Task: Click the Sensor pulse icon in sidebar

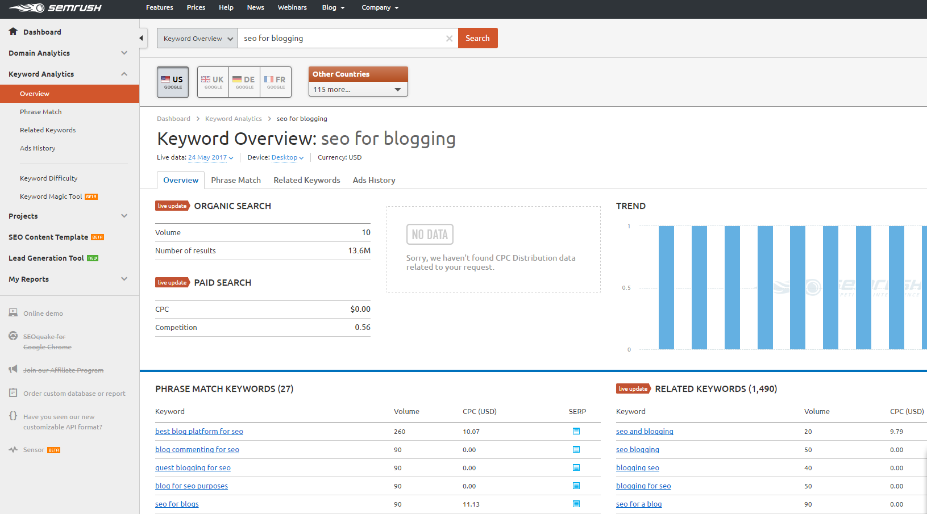Action: point(13,450)
